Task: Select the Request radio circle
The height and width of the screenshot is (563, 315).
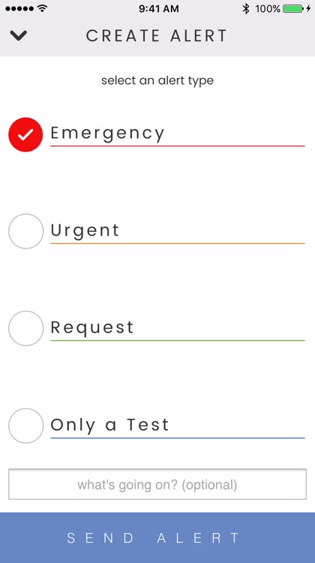Action: 25,328
